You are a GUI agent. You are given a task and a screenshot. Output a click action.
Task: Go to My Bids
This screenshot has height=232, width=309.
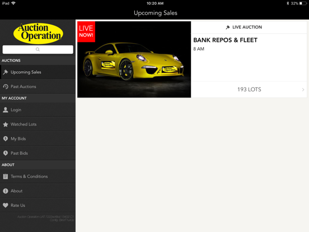coord(38,138)
